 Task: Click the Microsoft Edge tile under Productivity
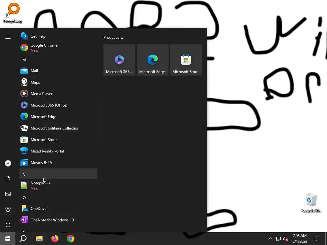152,60
